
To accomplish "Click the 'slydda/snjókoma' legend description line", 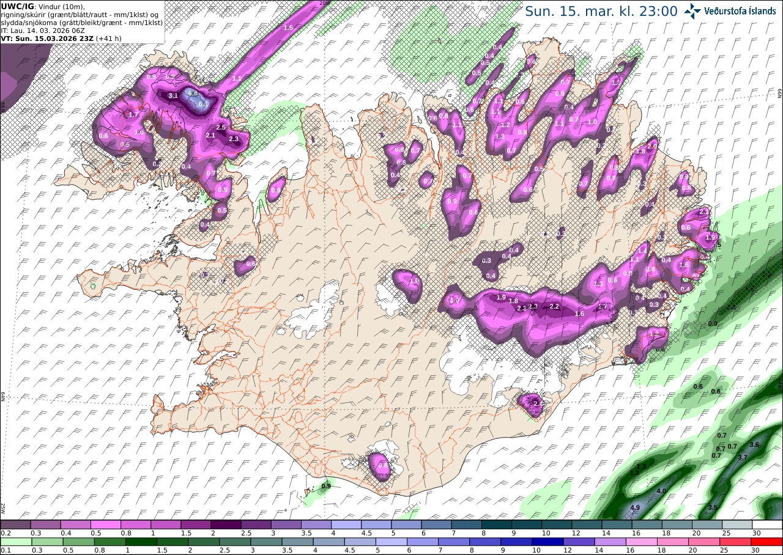I will click(81, 22).
